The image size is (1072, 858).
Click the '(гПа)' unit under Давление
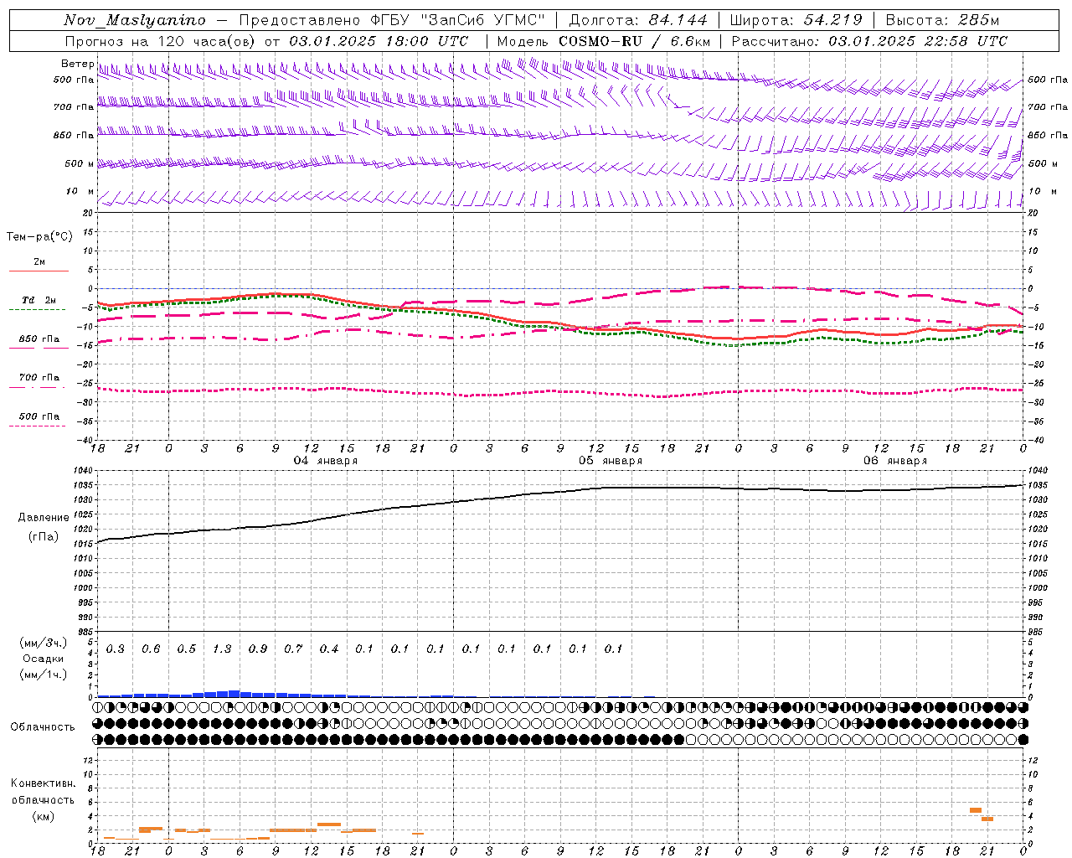point(44,536)
